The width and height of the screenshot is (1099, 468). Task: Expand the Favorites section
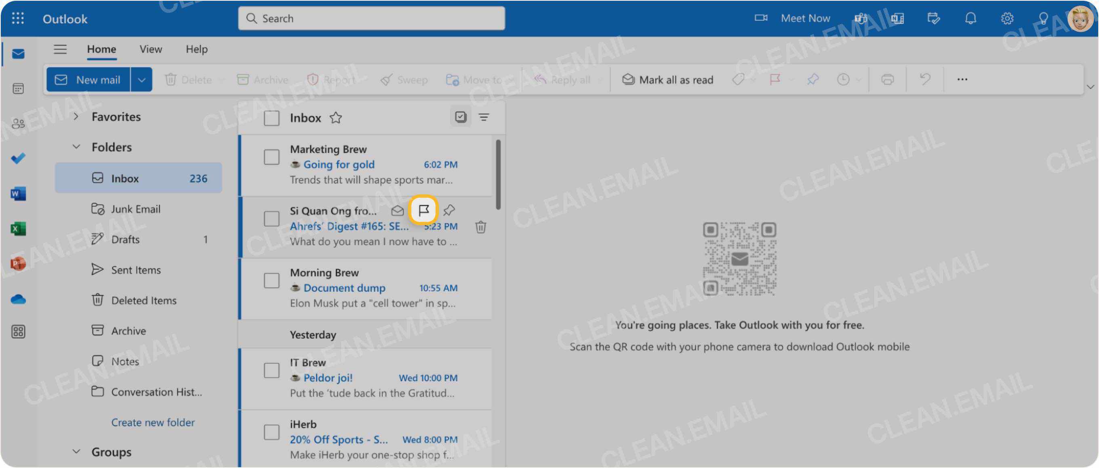point(76,116)
